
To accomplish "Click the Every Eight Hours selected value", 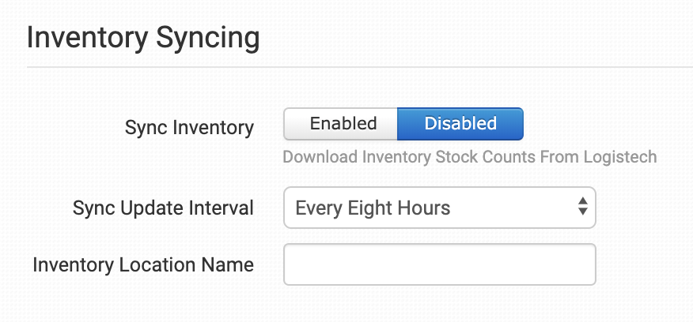I will [x=373, y=208].
